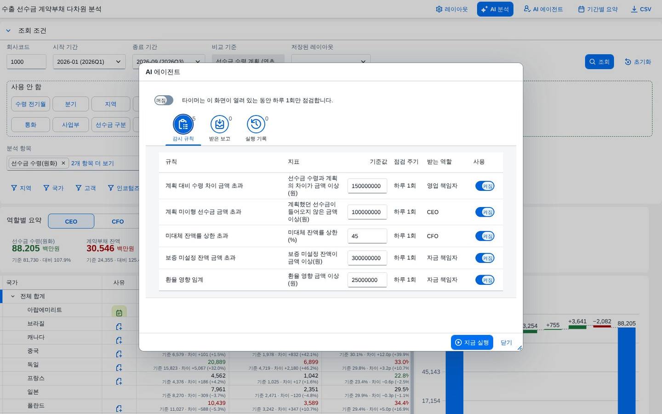Viewport: 662px width, 414px height.
Task: Click the 브라질 row reason icon
Action: pyautogui.click(x=119, y=327)
